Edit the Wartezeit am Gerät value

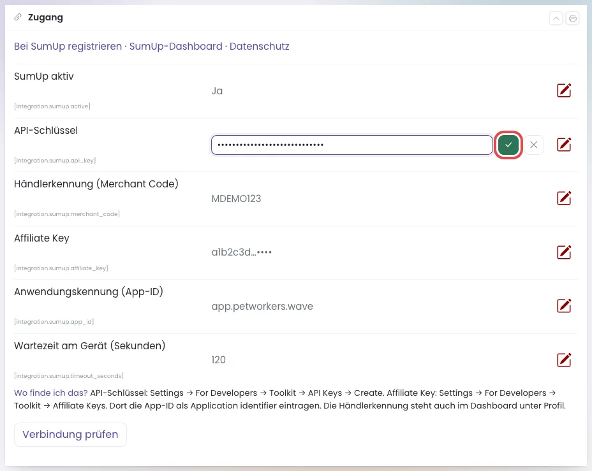coord(564,359)
